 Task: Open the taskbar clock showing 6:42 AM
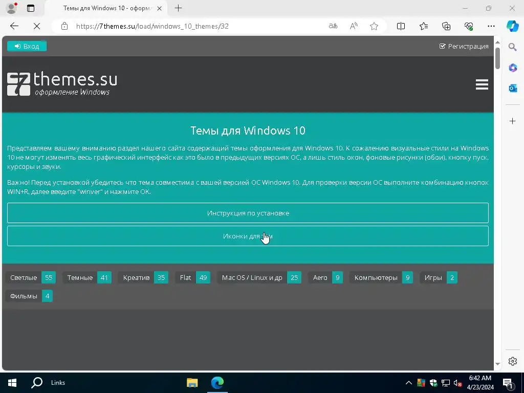tap(480, 383)
